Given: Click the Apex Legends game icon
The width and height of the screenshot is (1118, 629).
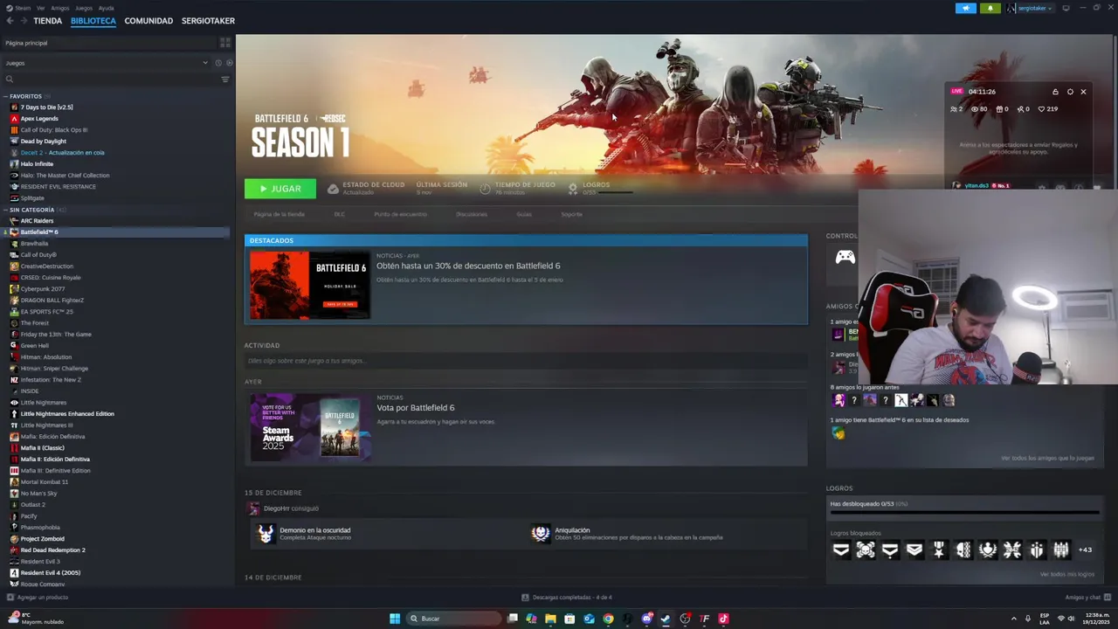Looking at the screenshot, I should pos(14,119).
